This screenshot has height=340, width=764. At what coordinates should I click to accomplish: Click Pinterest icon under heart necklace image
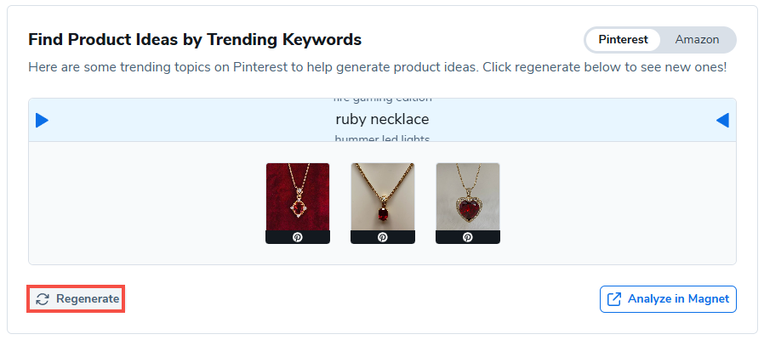point(467,237)
